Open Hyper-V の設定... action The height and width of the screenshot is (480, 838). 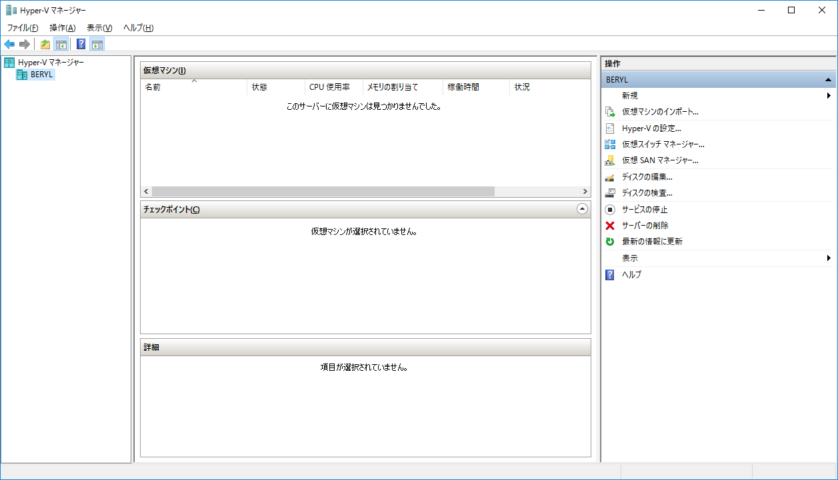coord(651,128)
